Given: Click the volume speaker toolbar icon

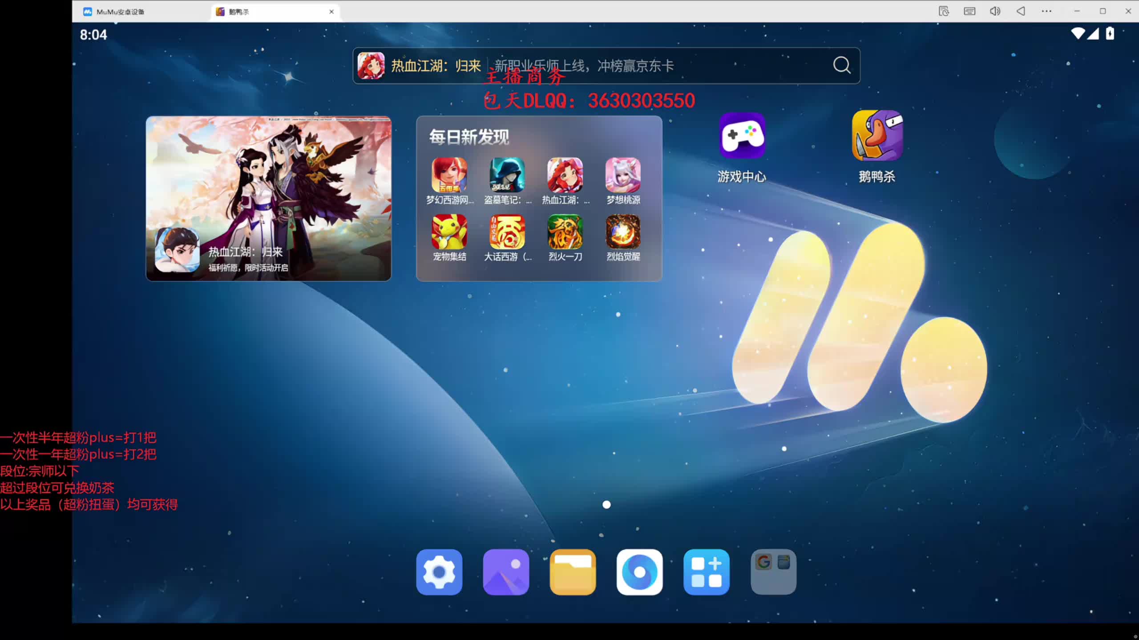Looking at the screenshot, I should [995, 11].
